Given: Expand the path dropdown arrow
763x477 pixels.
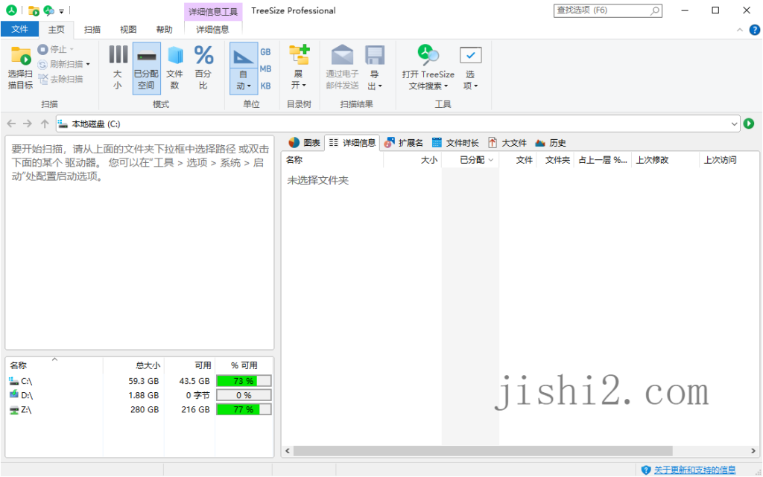Looking at the screenshot, I should (x=734, y=124).
